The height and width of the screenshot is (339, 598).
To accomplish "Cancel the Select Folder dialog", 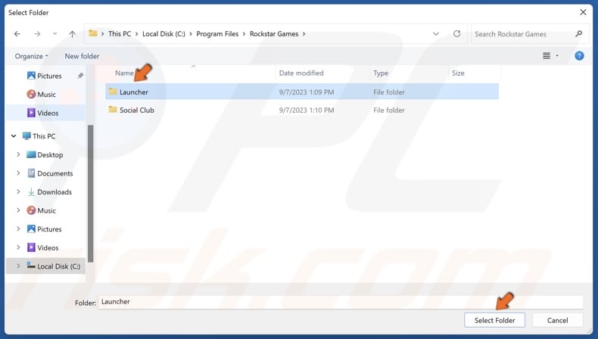I will coord(558,320).
